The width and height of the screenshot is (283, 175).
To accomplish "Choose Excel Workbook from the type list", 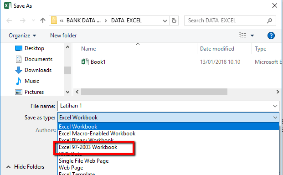I will pyautogui.click(x=168, y=127).
